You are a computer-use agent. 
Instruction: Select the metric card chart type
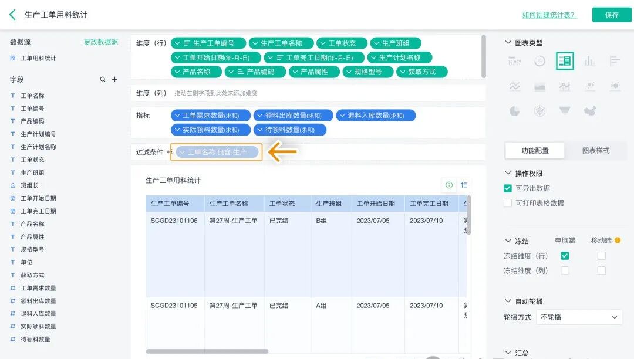514,62
